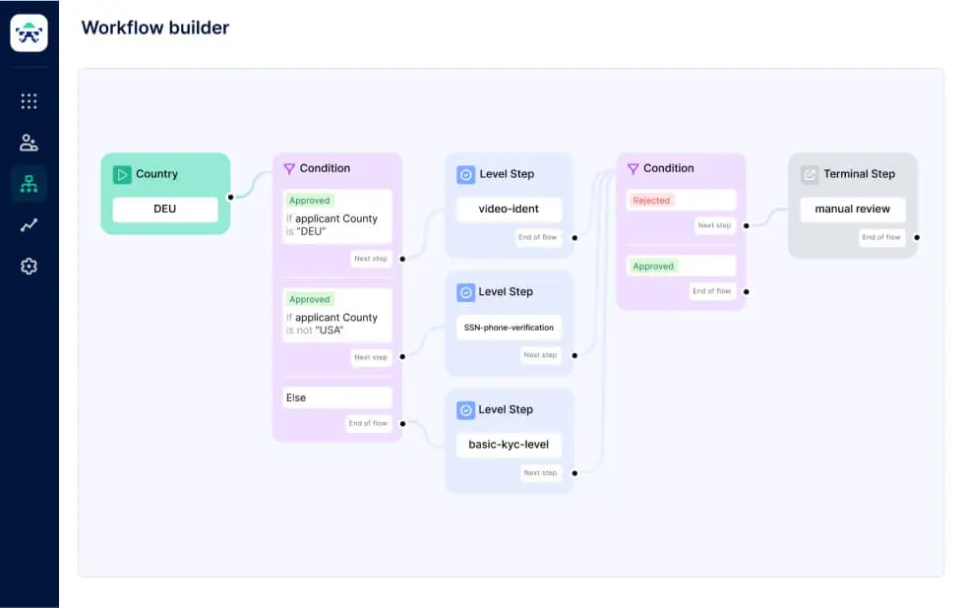Viewport: 964px width, 608px height.
Task: Select the Rejected badge in the second Condition
Action: click(x=652, y=200)
